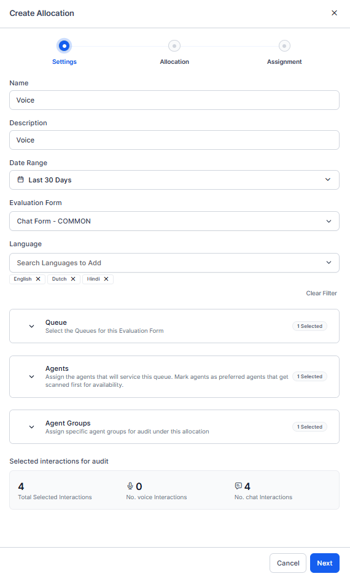This screenshot has height=579, width=350.
Task: Remove the English language tag
Action: (x=38, y=279)
